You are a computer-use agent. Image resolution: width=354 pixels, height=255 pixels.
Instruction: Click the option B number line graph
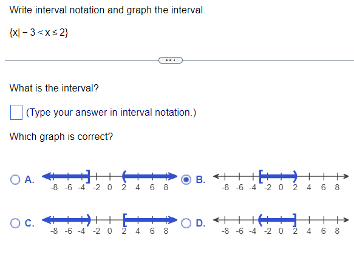[x=281, y=181]
